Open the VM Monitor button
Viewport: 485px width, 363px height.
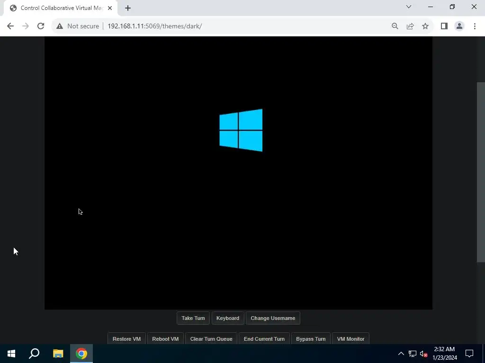point(351,338)
